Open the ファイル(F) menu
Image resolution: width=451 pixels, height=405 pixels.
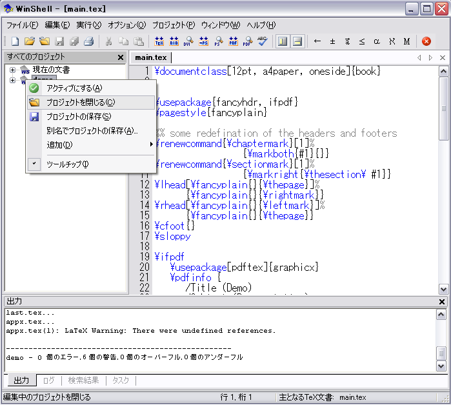(x=22, y=25)
